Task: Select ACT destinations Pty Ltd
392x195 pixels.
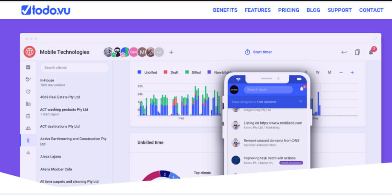Action: click(x=60, y=126)
